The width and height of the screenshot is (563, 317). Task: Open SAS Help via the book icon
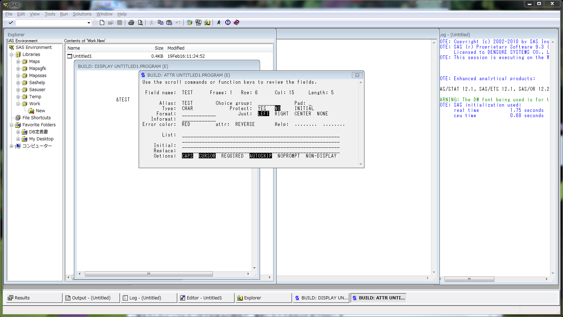coord(236,22)
